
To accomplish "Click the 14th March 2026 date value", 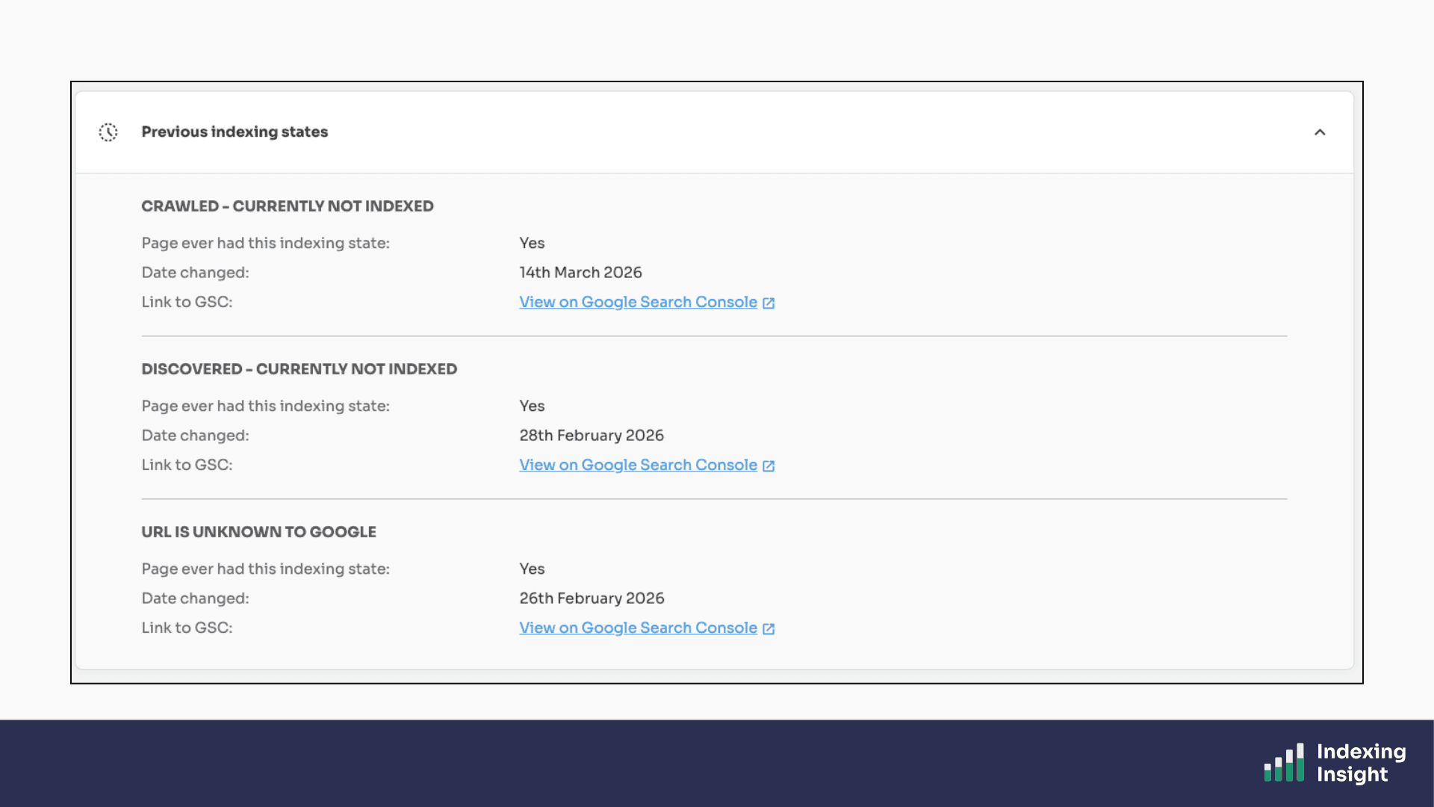I will click(x=580, y=273).
